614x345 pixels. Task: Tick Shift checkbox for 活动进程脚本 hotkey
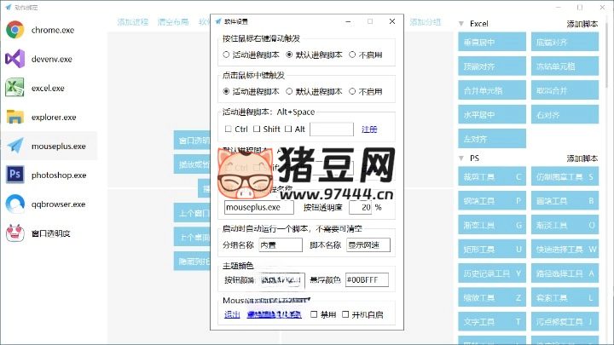257,129
